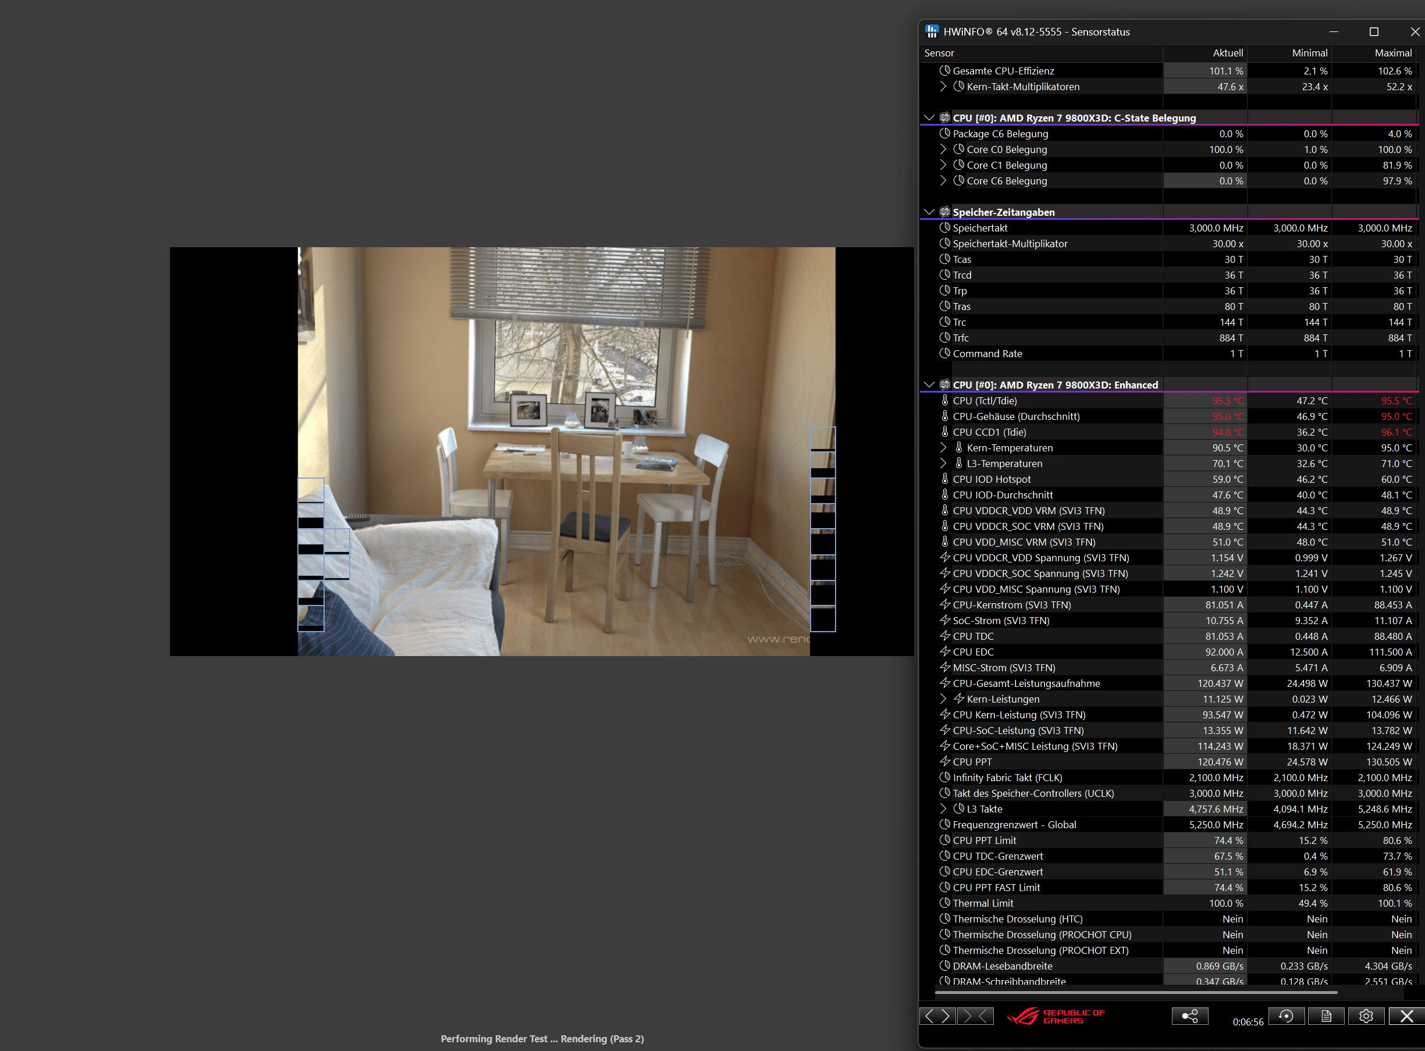Viewport: 1425px width, 1051px height.
Task: Collapse the Speicher-Zeitangaben section
Action: [929, 212]
